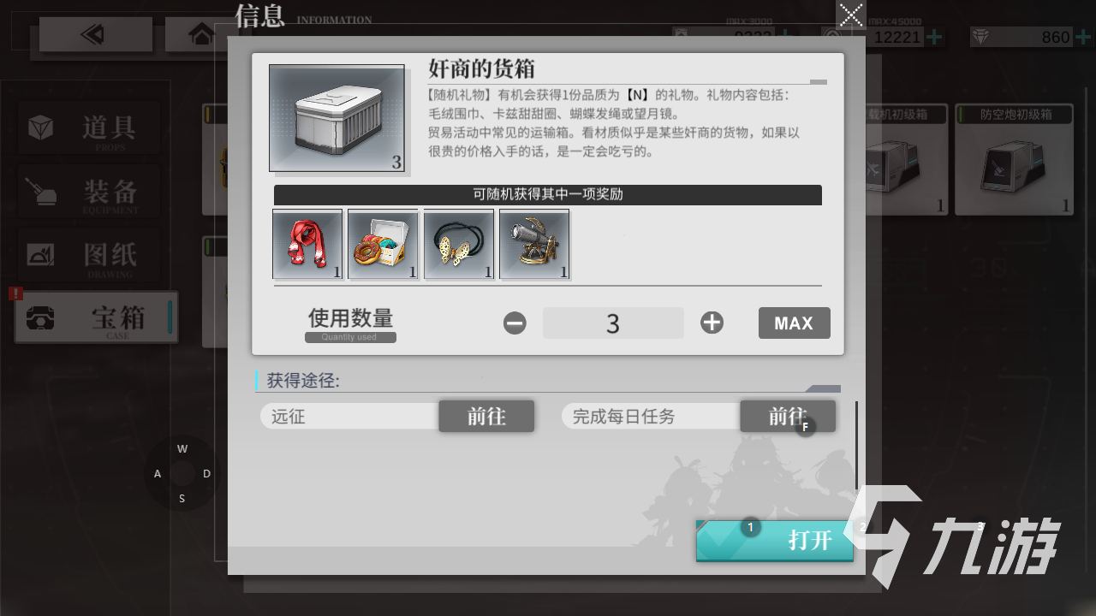Select the red plush scarf reward
The width and height of the screenshot is (1096, 616).
point(307,245)
